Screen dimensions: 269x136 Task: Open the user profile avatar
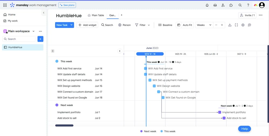262,5
